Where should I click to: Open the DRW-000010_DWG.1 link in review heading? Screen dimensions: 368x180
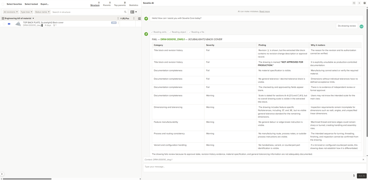[173, 40]
